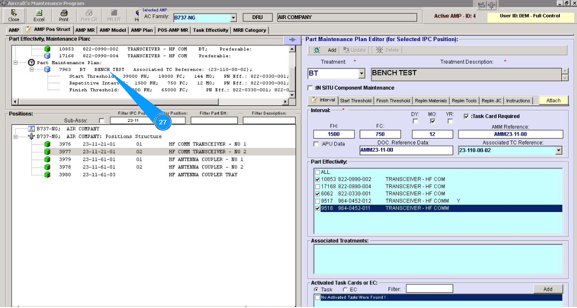
Task: Click the FH interval input field
Action: tap(334, 134)
